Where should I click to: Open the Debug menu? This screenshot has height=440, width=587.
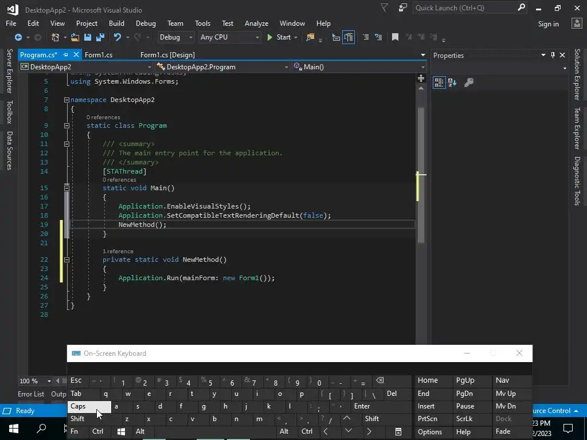coord(146,23)
